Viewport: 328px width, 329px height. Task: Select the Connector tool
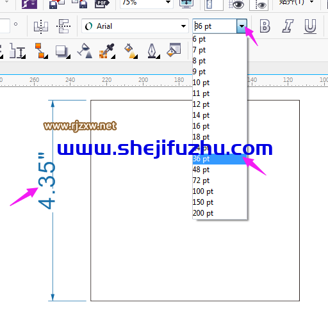(41, 51)
